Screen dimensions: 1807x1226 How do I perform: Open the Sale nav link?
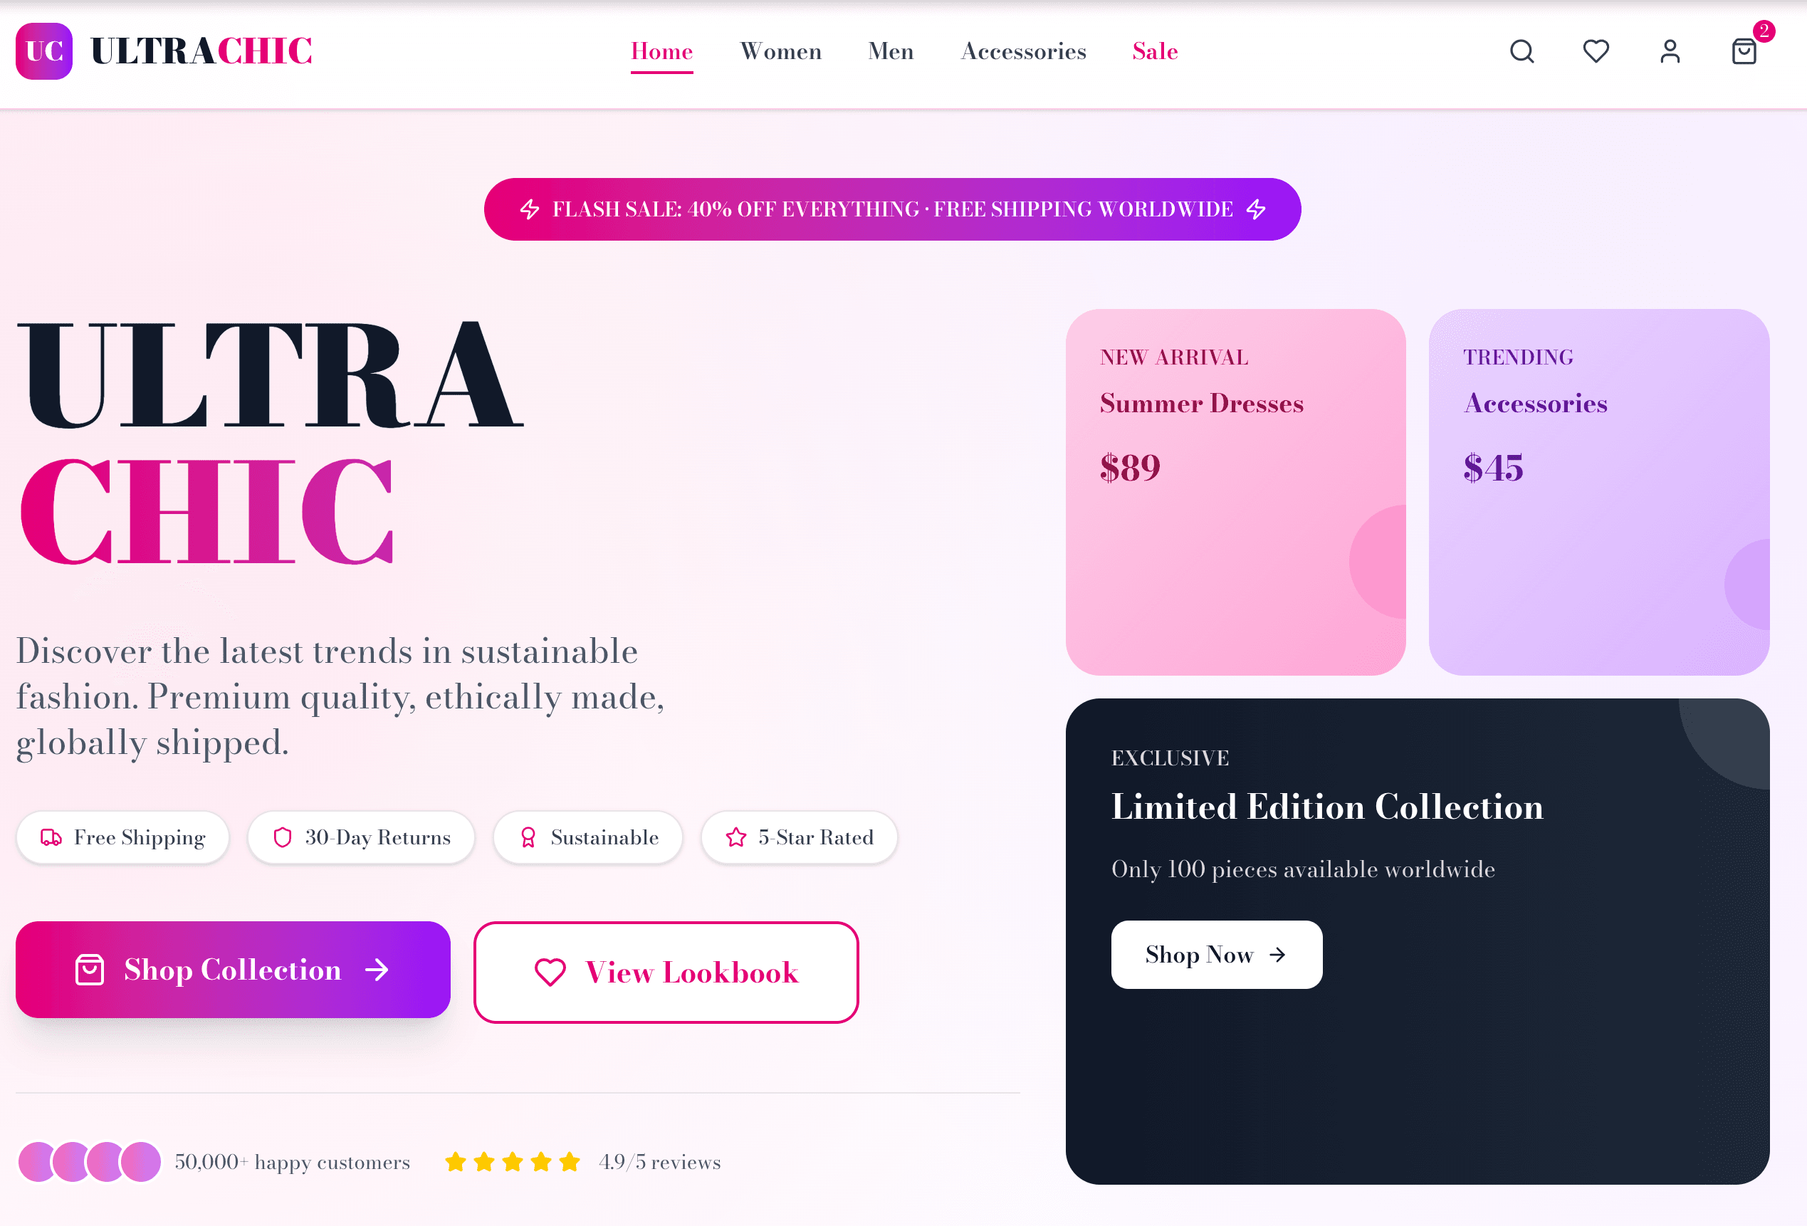tap(1155, 51)
